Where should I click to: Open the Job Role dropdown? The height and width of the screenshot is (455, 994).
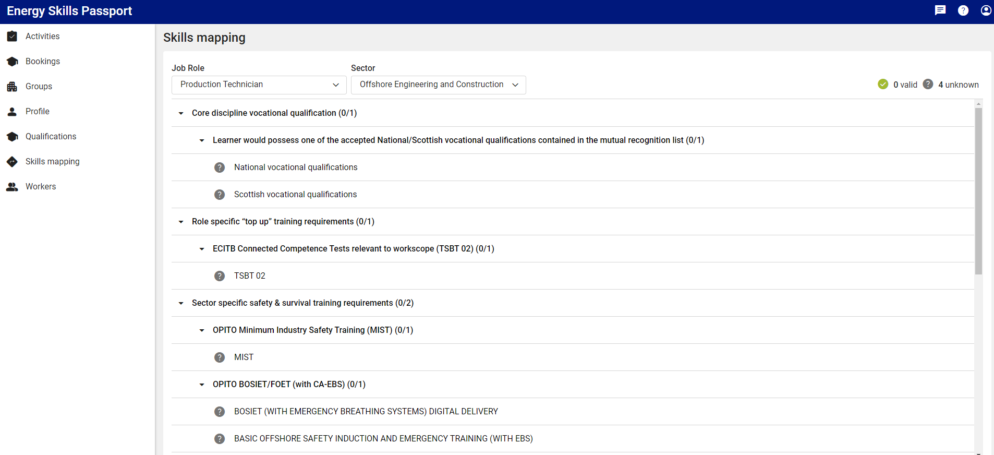(x=259, y=85)
